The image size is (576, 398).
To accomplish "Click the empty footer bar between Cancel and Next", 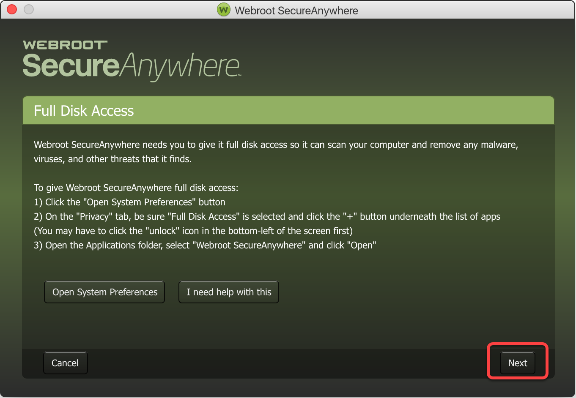I will click(288, 363).
